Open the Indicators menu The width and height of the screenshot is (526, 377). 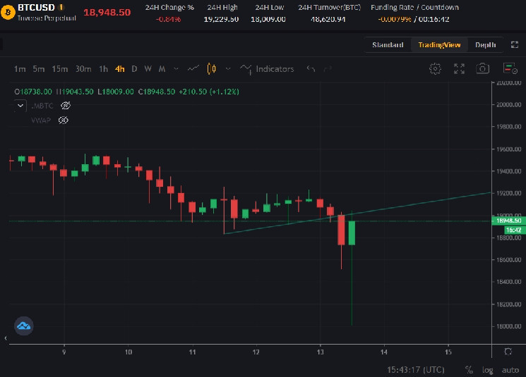267,69
